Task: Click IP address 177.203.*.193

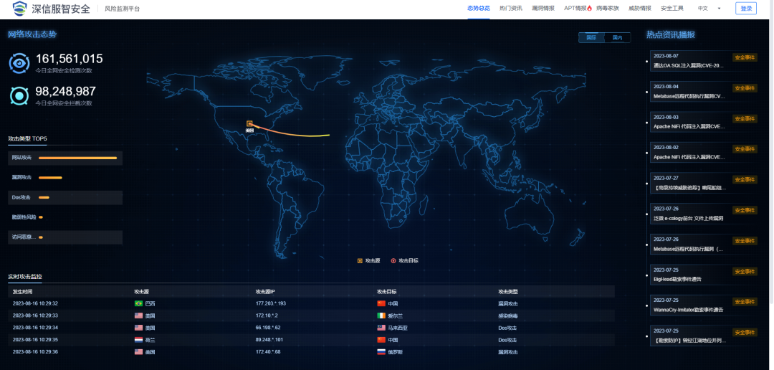Action: 270,303
